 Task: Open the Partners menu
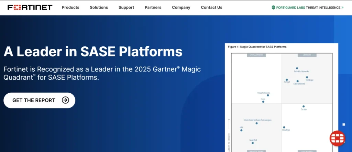coord(153,8)
